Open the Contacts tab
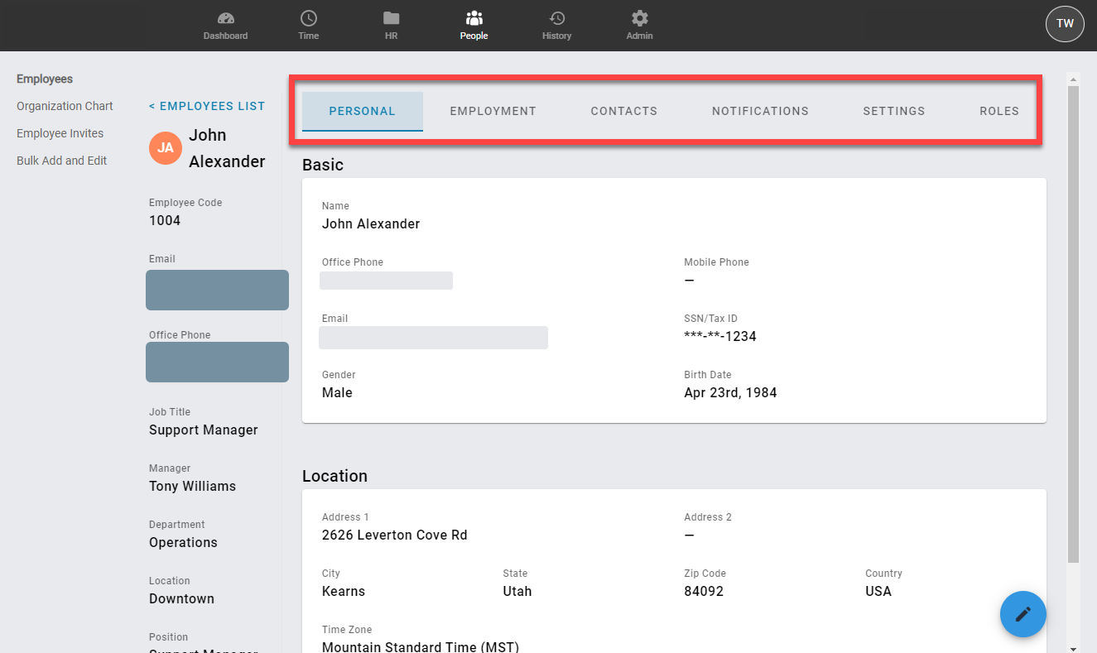The width and height of the screenshot is (1097, 653). coord(623,111)
